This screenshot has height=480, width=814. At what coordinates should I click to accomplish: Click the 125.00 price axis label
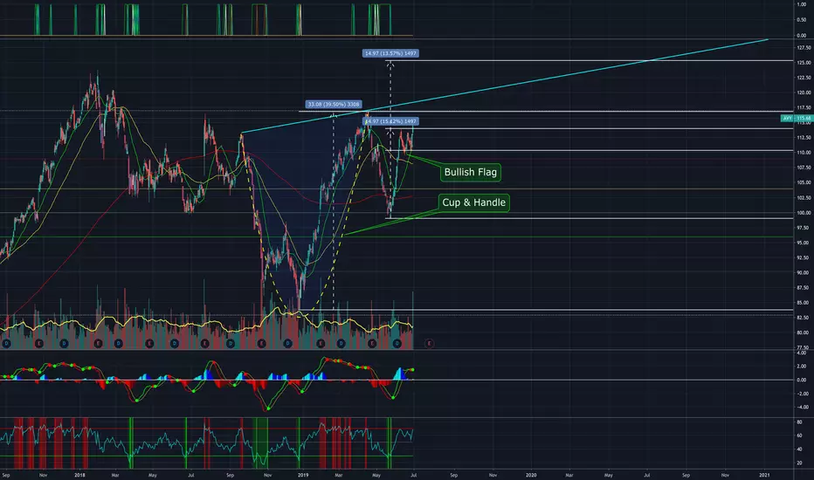point(804,63)
